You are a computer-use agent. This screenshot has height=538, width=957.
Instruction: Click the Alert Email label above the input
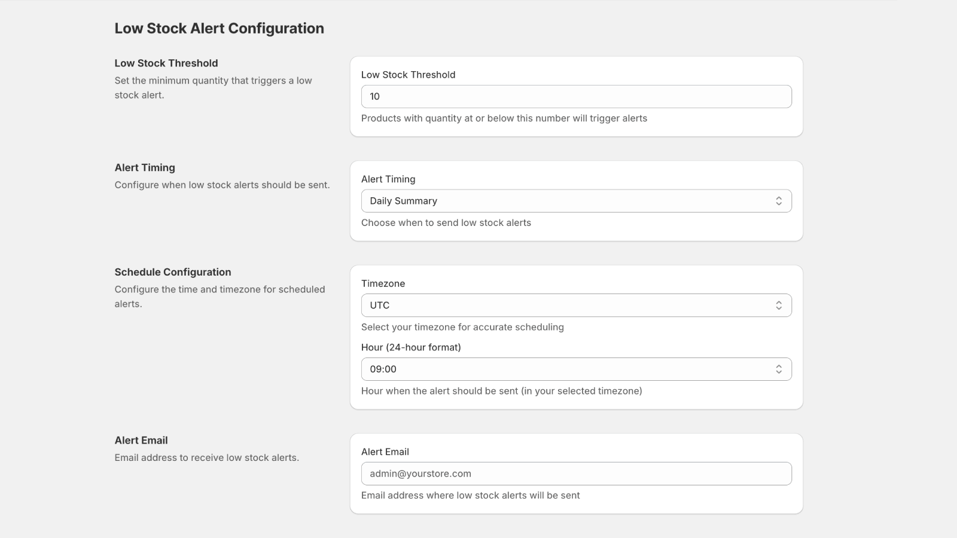pyautogui.click(x=385, y=452)
